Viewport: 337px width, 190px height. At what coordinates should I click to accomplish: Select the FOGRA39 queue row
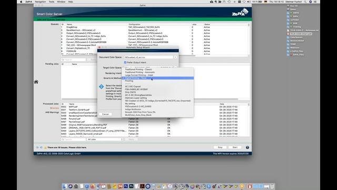coord(154,51)
